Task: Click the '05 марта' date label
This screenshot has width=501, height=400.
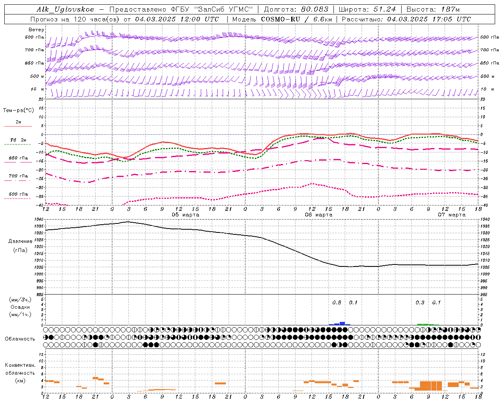Action: pyautogui.click(x=186, y=214)
